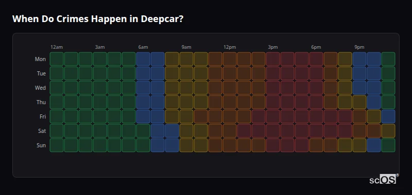This screenshot has height=195, width=412.
Task: Select the Monday 6am blue cell
Action: click(x=143, y=59)
